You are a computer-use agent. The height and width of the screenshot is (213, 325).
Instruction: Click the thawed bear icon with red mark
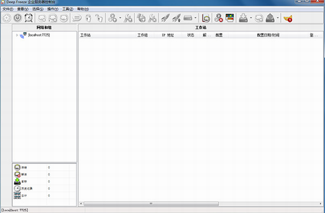coord(18,174)
